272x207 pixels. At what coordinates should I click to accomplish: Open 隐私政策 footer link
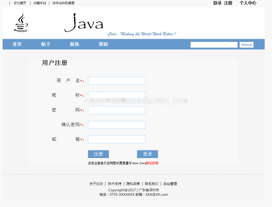[133, 184]
